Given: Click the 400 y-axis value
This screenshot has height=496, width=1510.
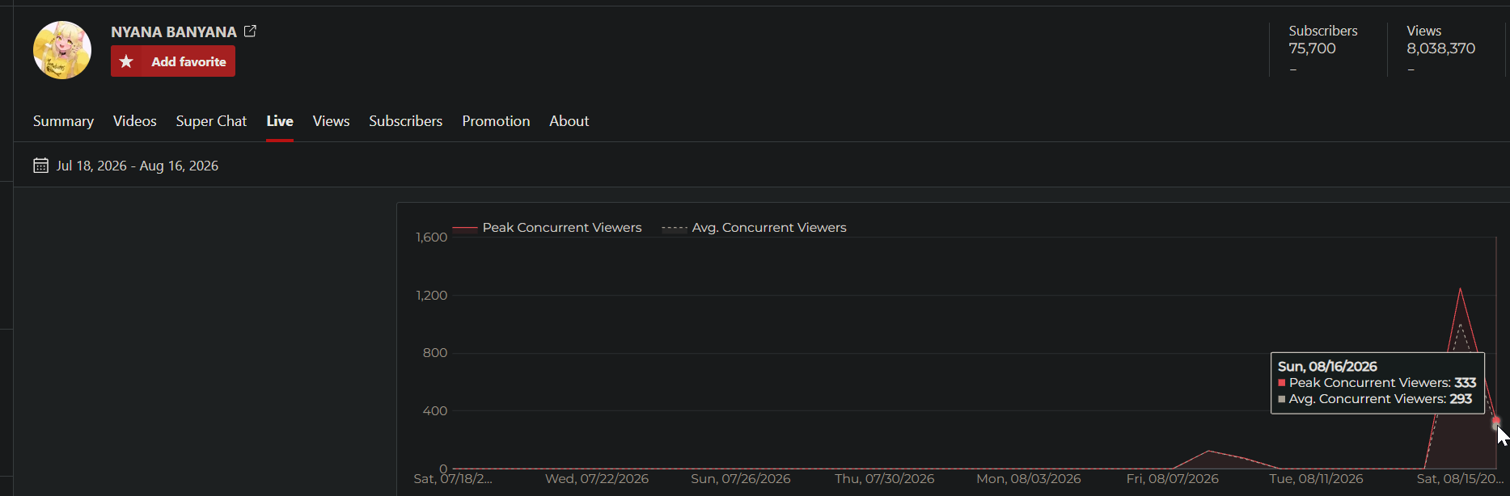Looking at the screenshot, I should [435, 411].
